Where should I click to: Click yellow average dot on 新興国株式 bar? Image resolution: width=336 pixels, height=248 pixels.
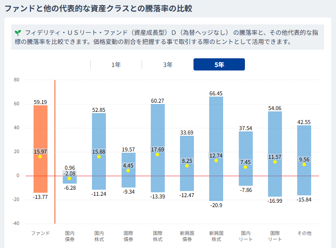pos(216,161)
